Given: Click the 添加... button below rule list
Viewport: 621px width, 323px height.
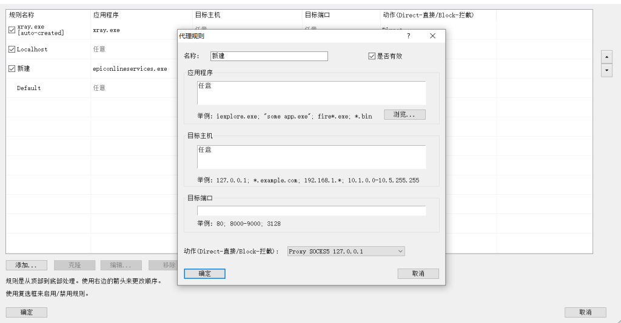Looking at the screenshot, I should tap(27, 265).
